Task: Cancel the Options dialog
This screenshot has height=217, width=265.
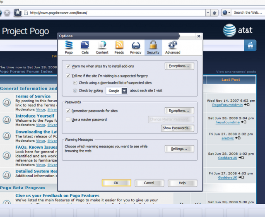Action: 149,183
